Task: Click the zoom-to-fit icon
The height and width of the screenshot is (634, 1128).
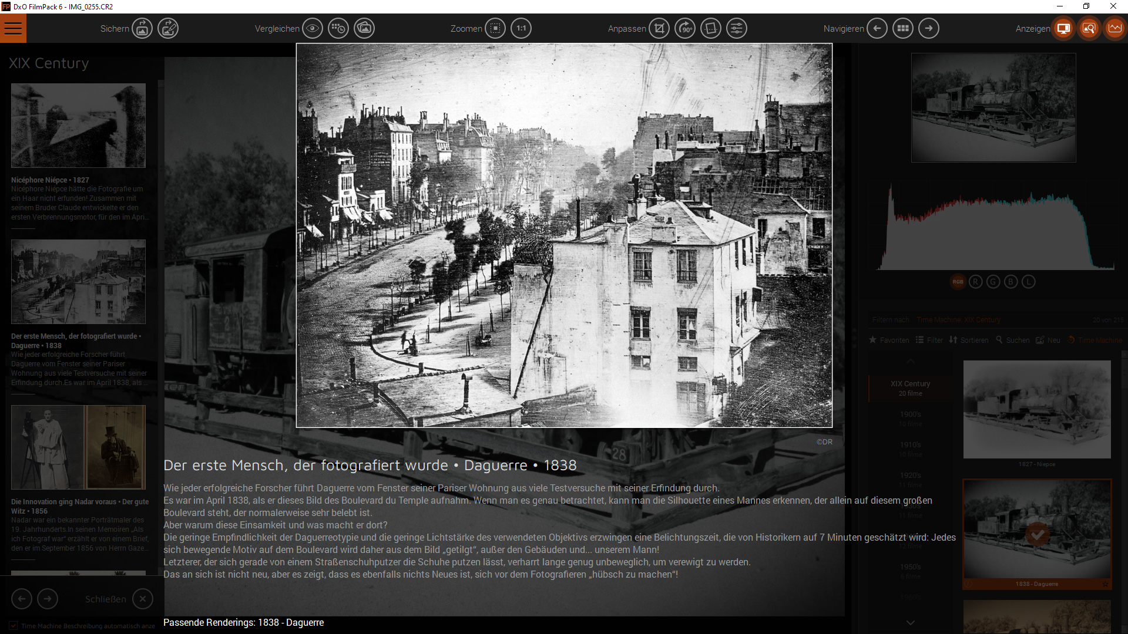Action: tap(495, 28)
